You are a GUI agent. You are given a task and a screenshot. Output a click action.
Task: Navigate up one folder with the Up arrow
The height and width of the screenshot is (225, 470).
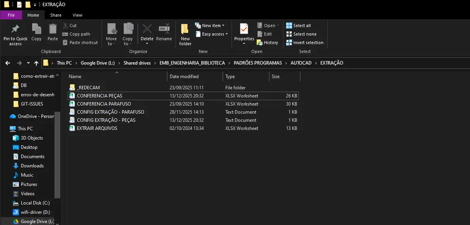pos(36,63)
